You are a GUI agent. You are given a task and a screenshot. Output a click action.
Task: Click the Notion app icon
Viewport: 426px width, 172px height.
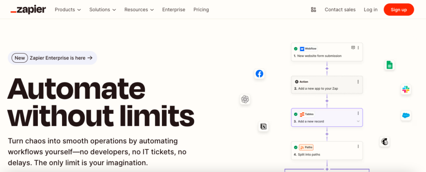[263, 126]
